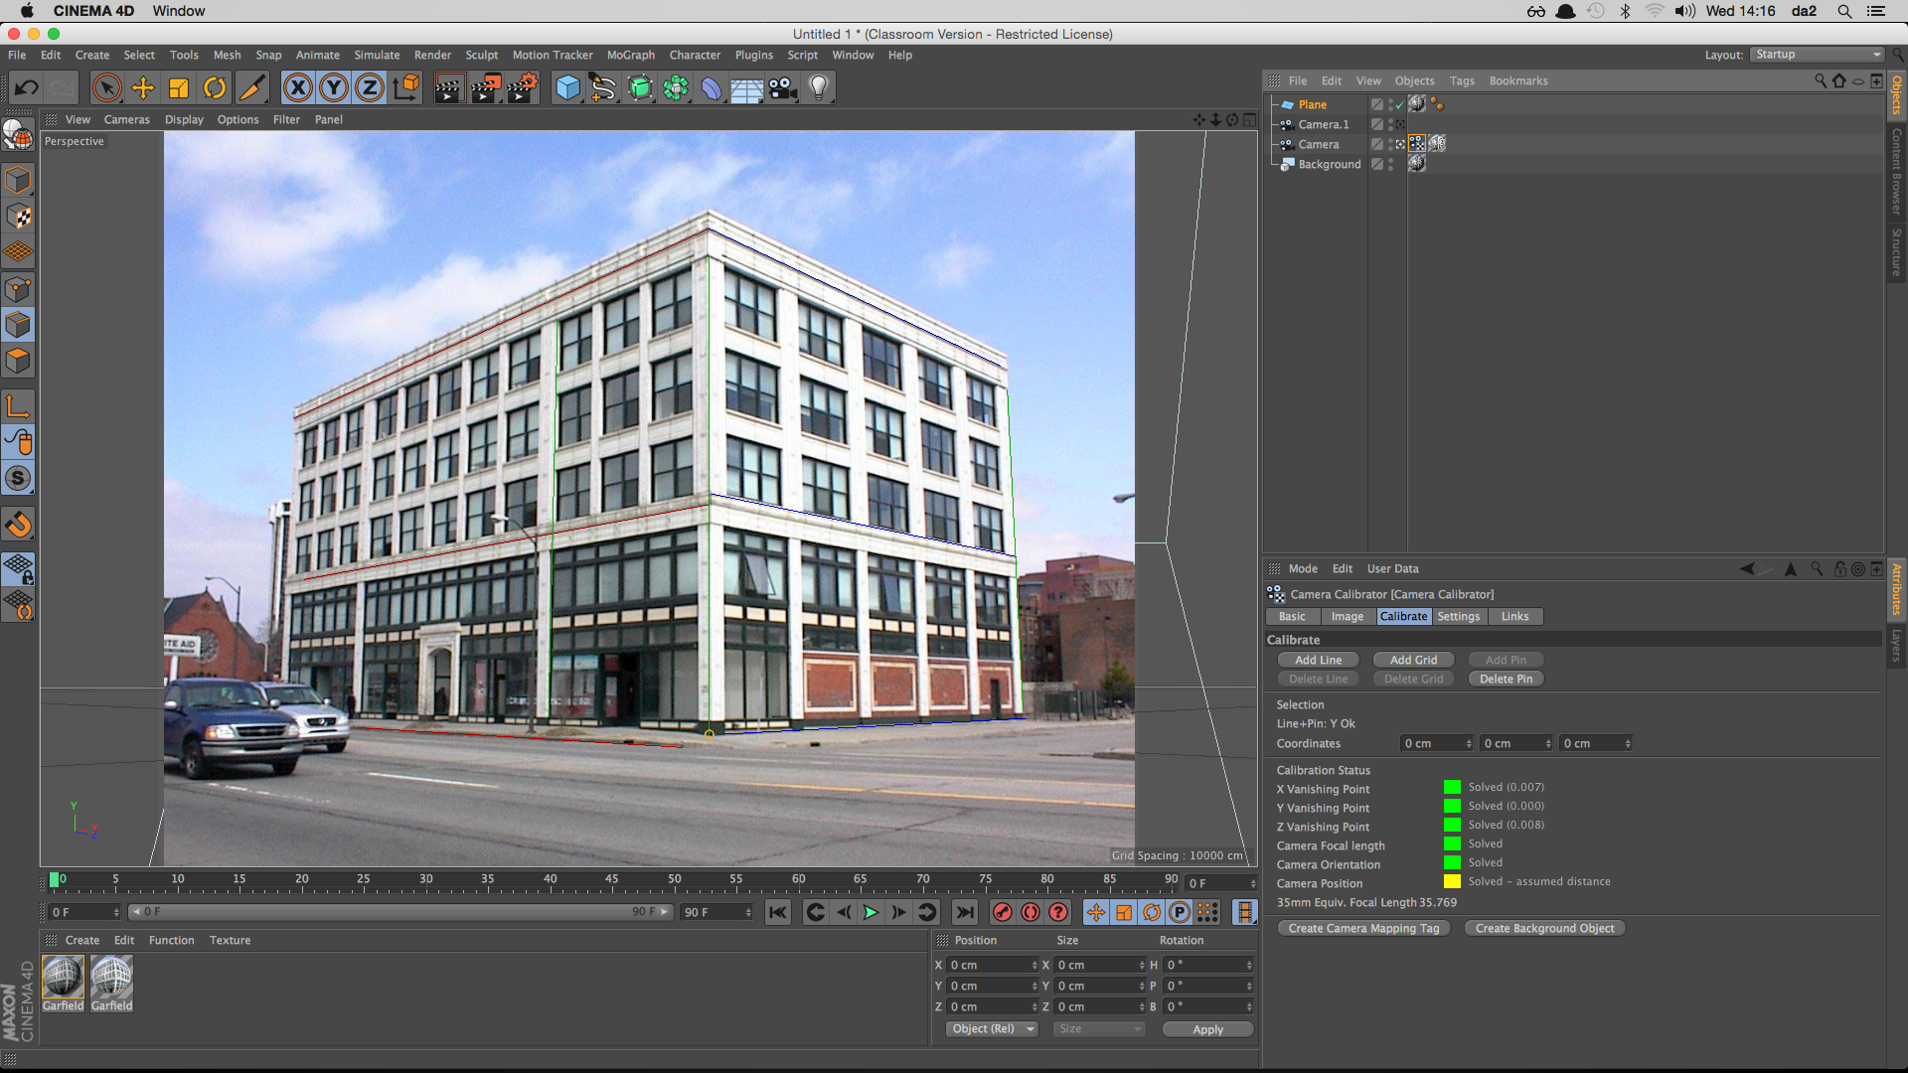Add a Light object
1908x1073 pixels.
[818, 88]
